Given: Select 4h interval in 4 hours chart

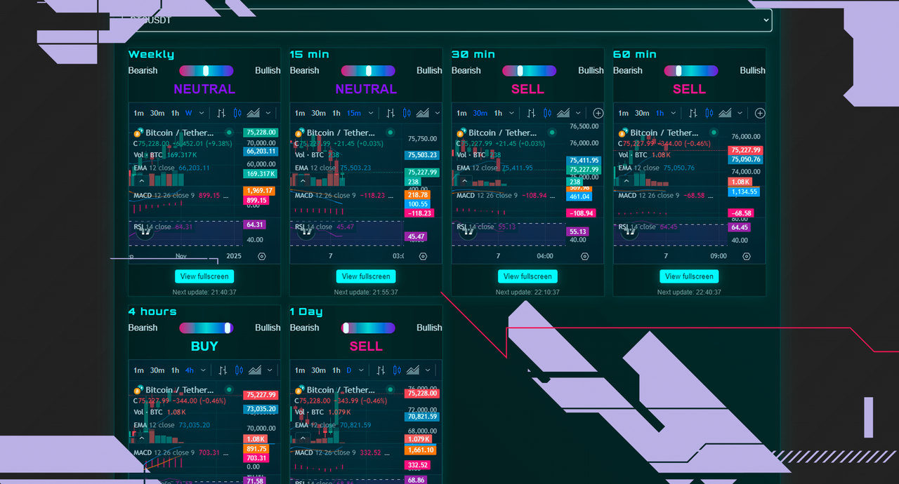Looking at the screenshot, I should pos(190,370).
